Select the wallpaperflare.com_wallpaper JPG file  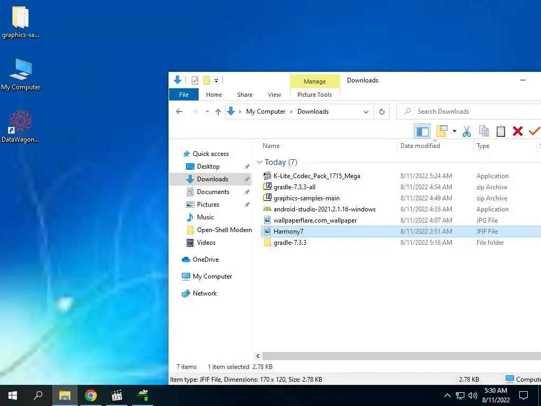click(x=315, y=220)
